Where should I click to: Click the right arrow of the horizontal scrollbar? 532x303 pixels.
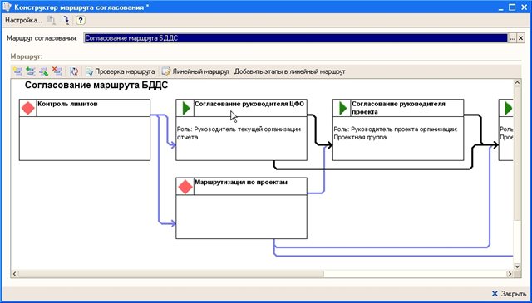(510, 273)
